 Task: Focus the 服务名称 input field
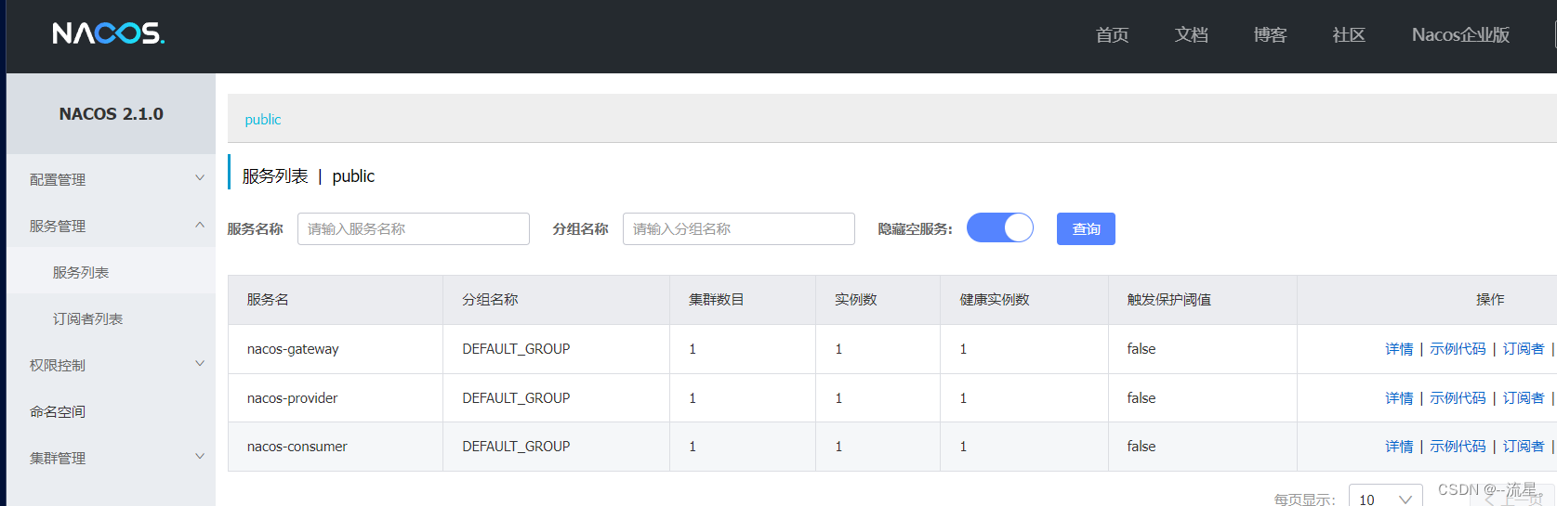[414, 228]
